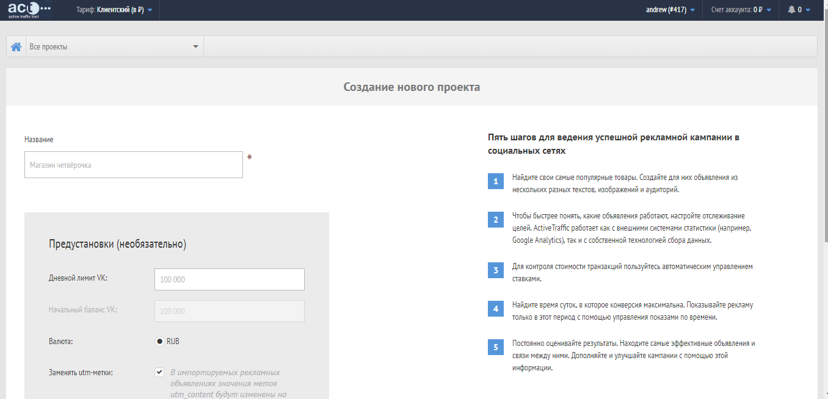Click the step 5 number badge
Screen dimensions: 828x399
tap(496, 348)
